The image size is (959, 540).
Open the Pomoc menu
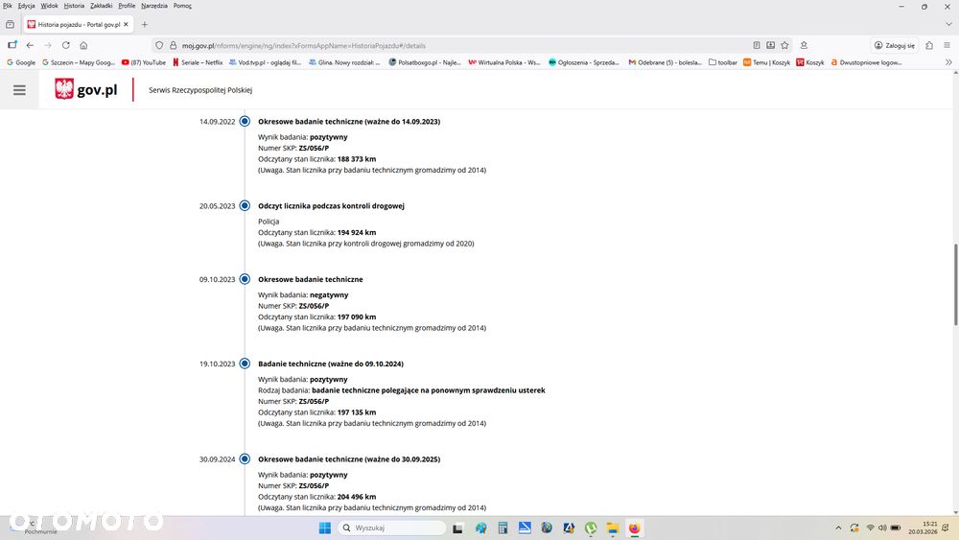coord(182,6)
